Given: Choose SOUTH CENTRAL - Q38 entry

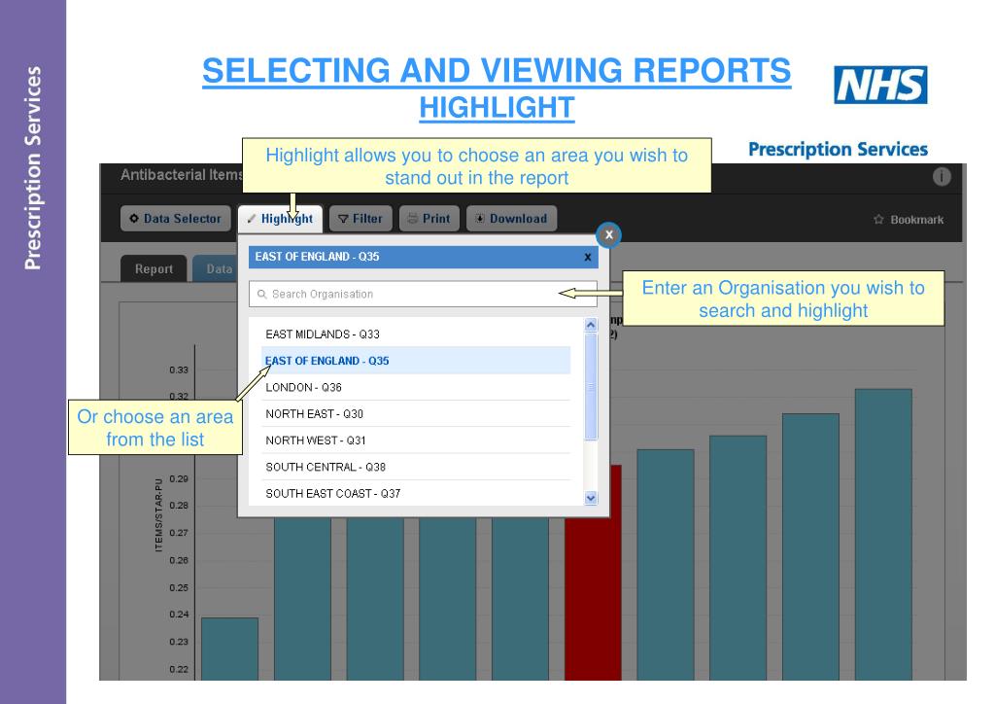Looking at the screenshot, I should 416,467.
